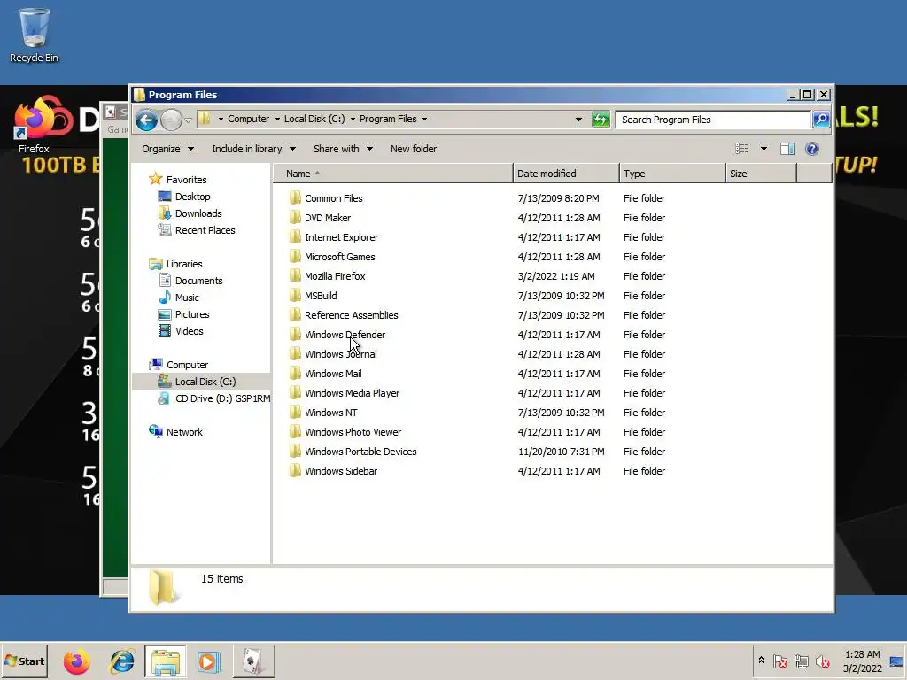Open the address bar history dropdown arrow

click(578, 120)
